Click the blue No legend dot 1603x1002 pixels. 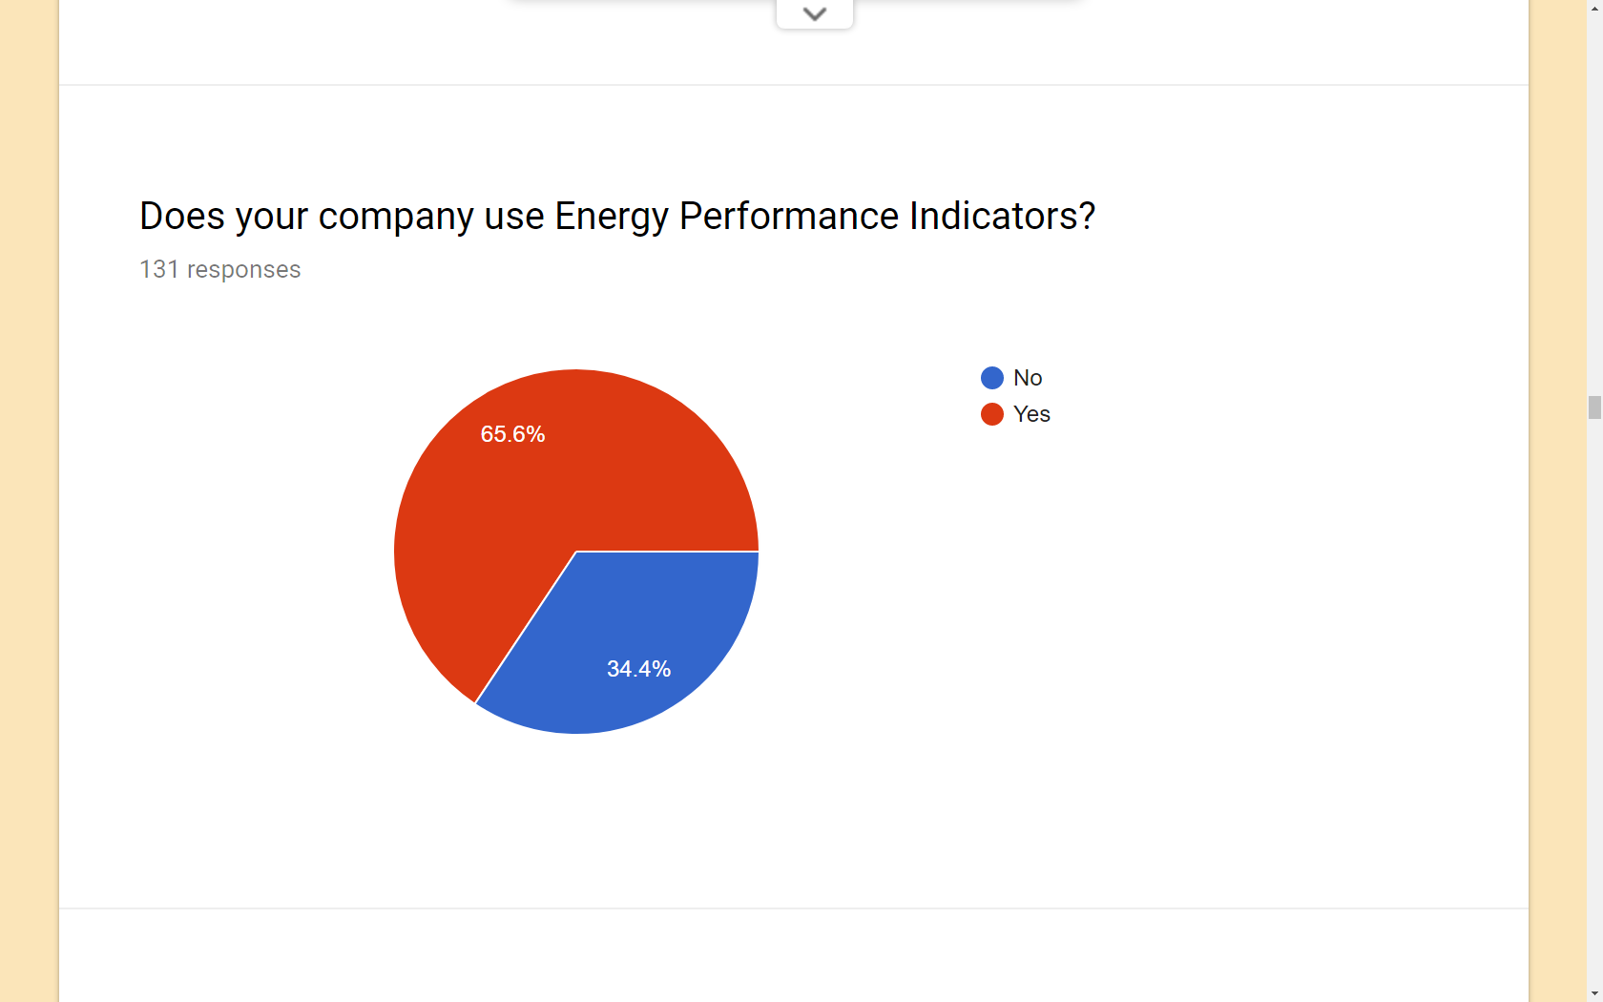(x=992, y=378)
